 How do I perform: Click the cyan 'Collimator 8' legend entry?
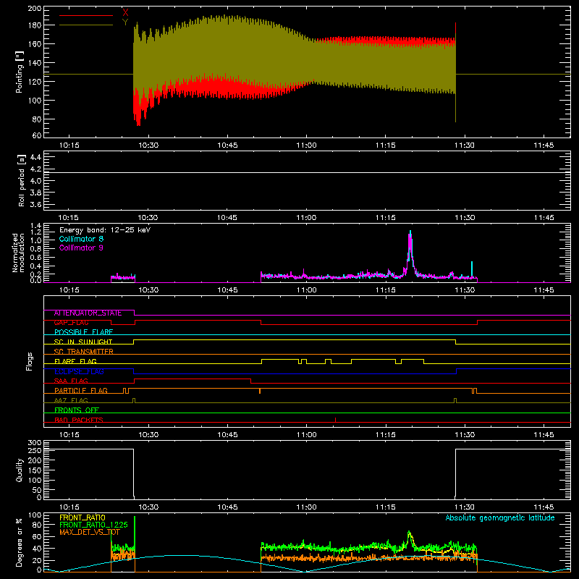(81, 239)
